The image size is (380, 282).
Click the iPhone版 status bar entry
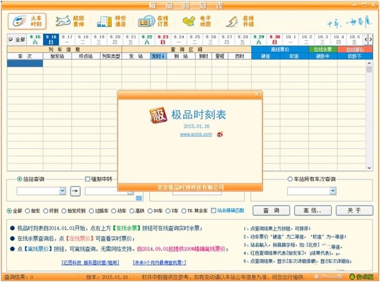click(328, 277)
